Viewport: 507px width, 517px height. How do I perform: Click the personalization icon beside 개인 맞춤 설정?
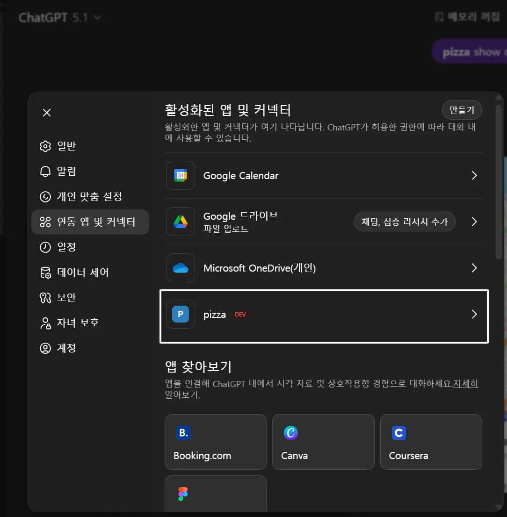tap(45, 197)
